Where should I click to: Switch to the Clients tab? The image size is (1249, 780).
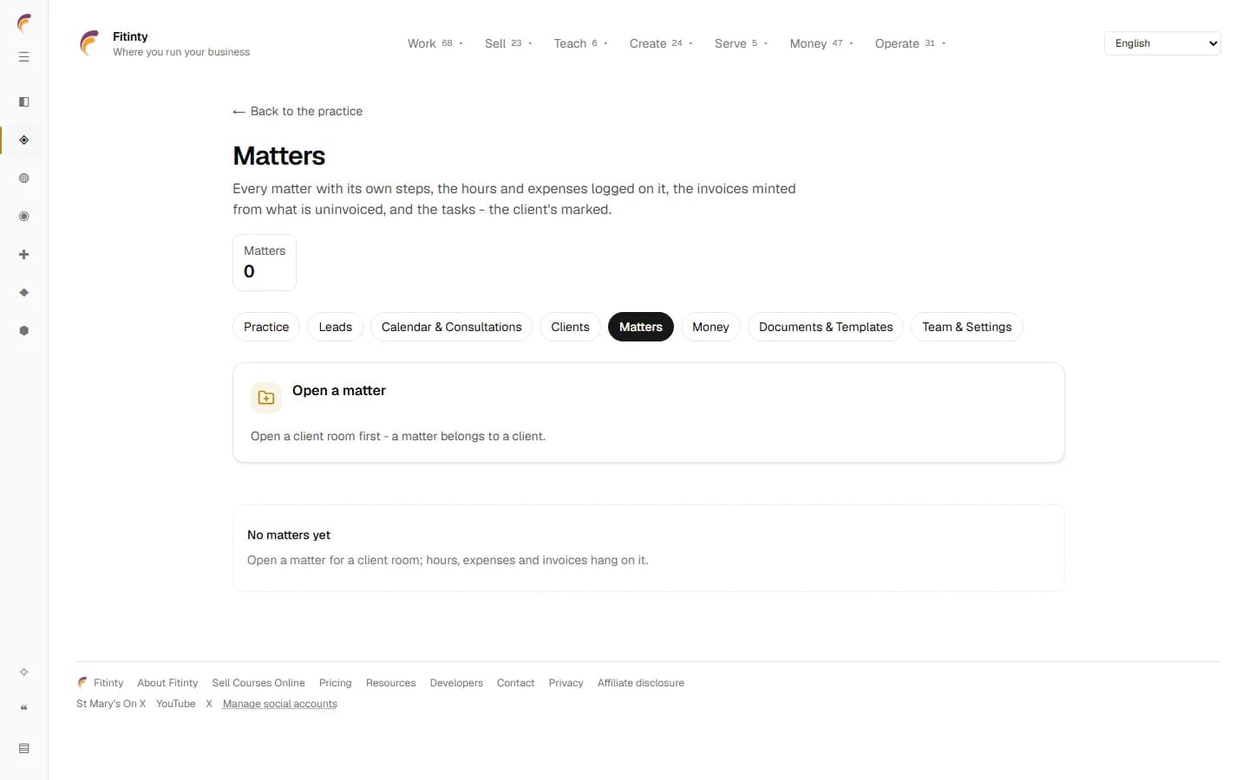coord(570,327)
